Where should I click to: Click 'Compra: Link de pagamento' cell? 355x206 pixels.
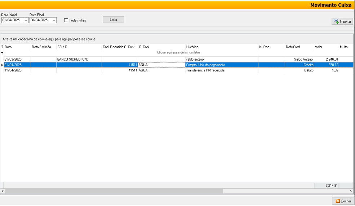coord(222,65)
